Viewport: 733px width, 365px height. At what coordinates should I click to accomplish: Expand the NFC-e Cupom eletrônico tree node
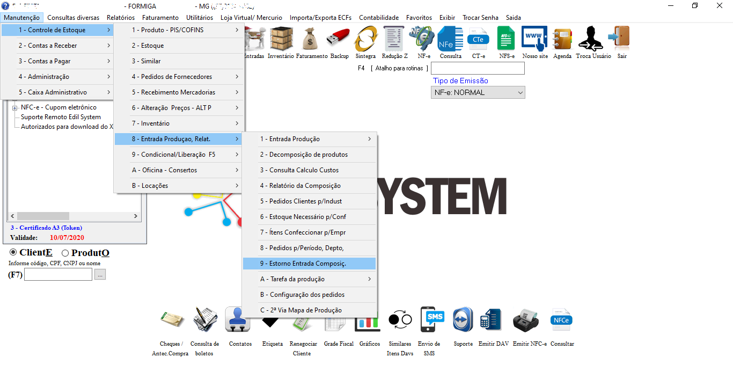[15, 108]
